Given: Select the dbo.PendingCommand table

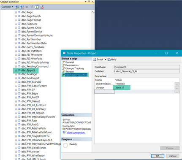Looking at the screenshot, I should pyautogui.click(x=35, y=66).
